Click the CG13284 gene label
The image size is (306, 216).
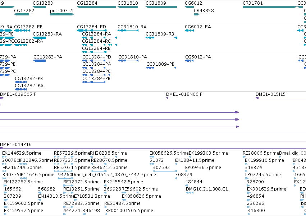click(x=87, y=3)
